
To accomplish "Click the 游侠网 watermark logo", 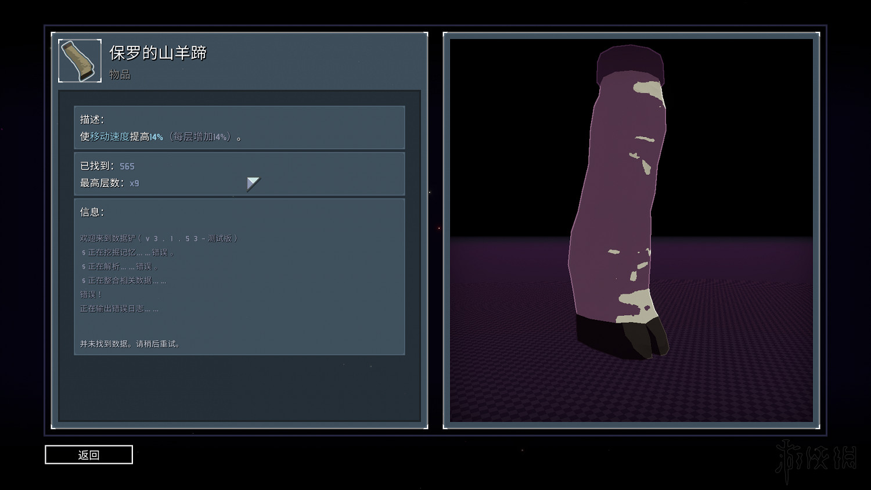I will click(816, 459).
